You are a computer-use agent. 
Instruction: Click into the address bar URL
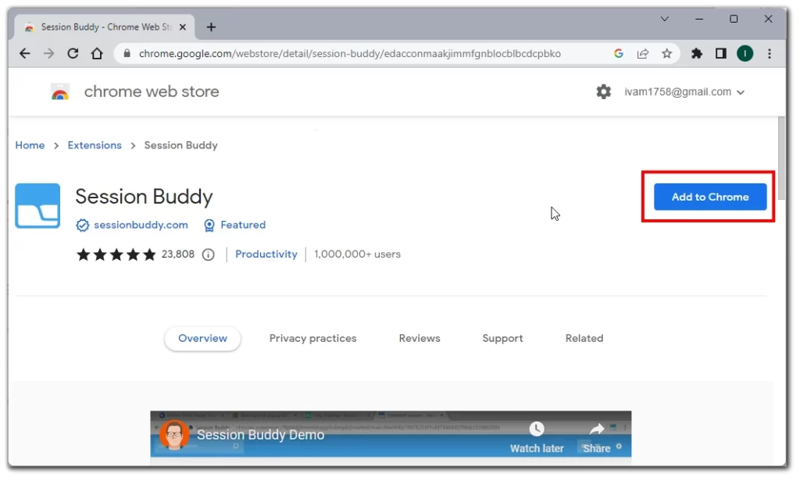pyautogui.click(x=349, y=54)
